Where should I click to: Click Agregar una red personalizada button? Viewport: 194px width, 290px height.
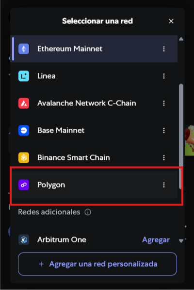97,264
